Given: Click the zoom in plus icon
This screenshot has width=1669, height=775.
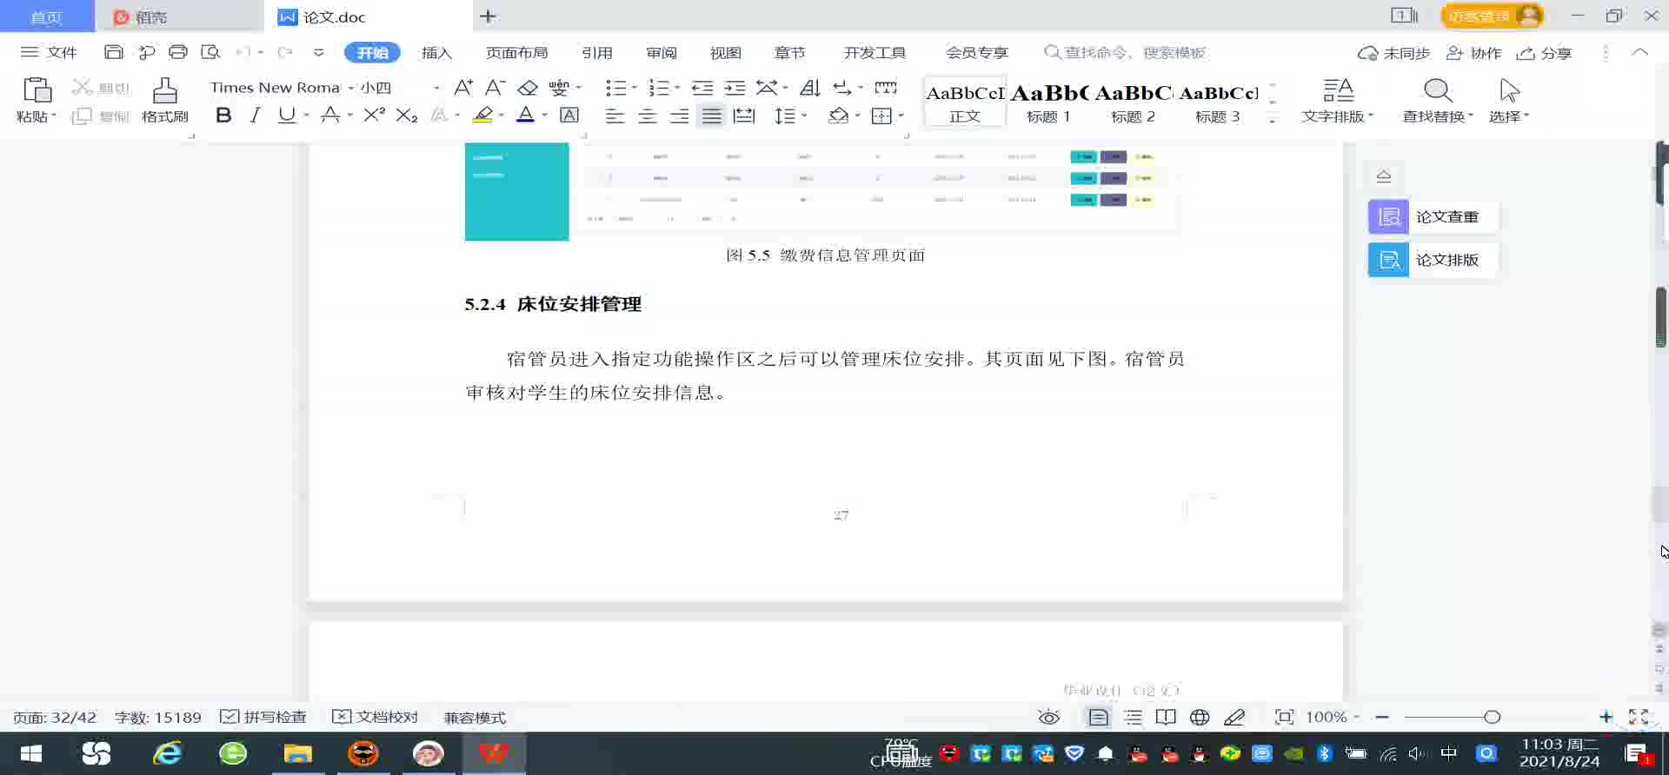Looking at the screenshot, I should (1606, 717).
